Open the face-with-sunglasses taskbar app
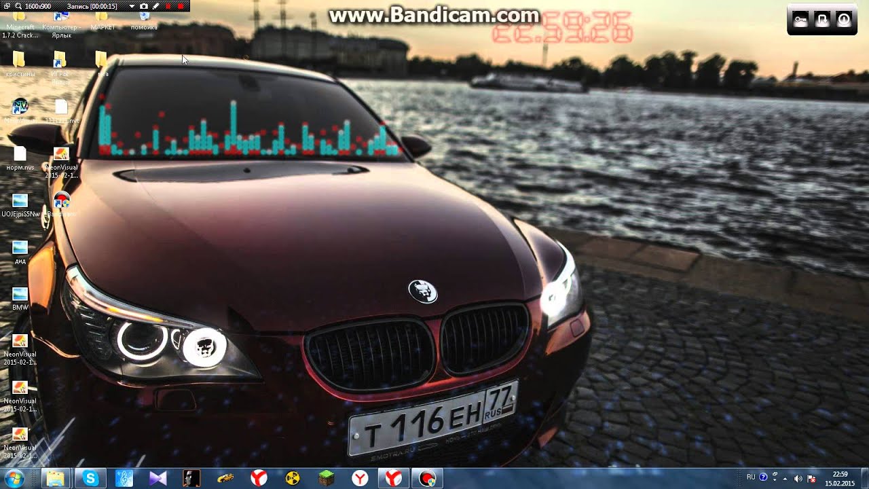Viewport: 869px width, 489px height. (191, 479)
